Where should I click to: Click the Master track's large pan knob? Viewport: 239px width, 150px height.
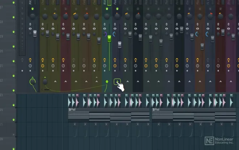[33, 17]
